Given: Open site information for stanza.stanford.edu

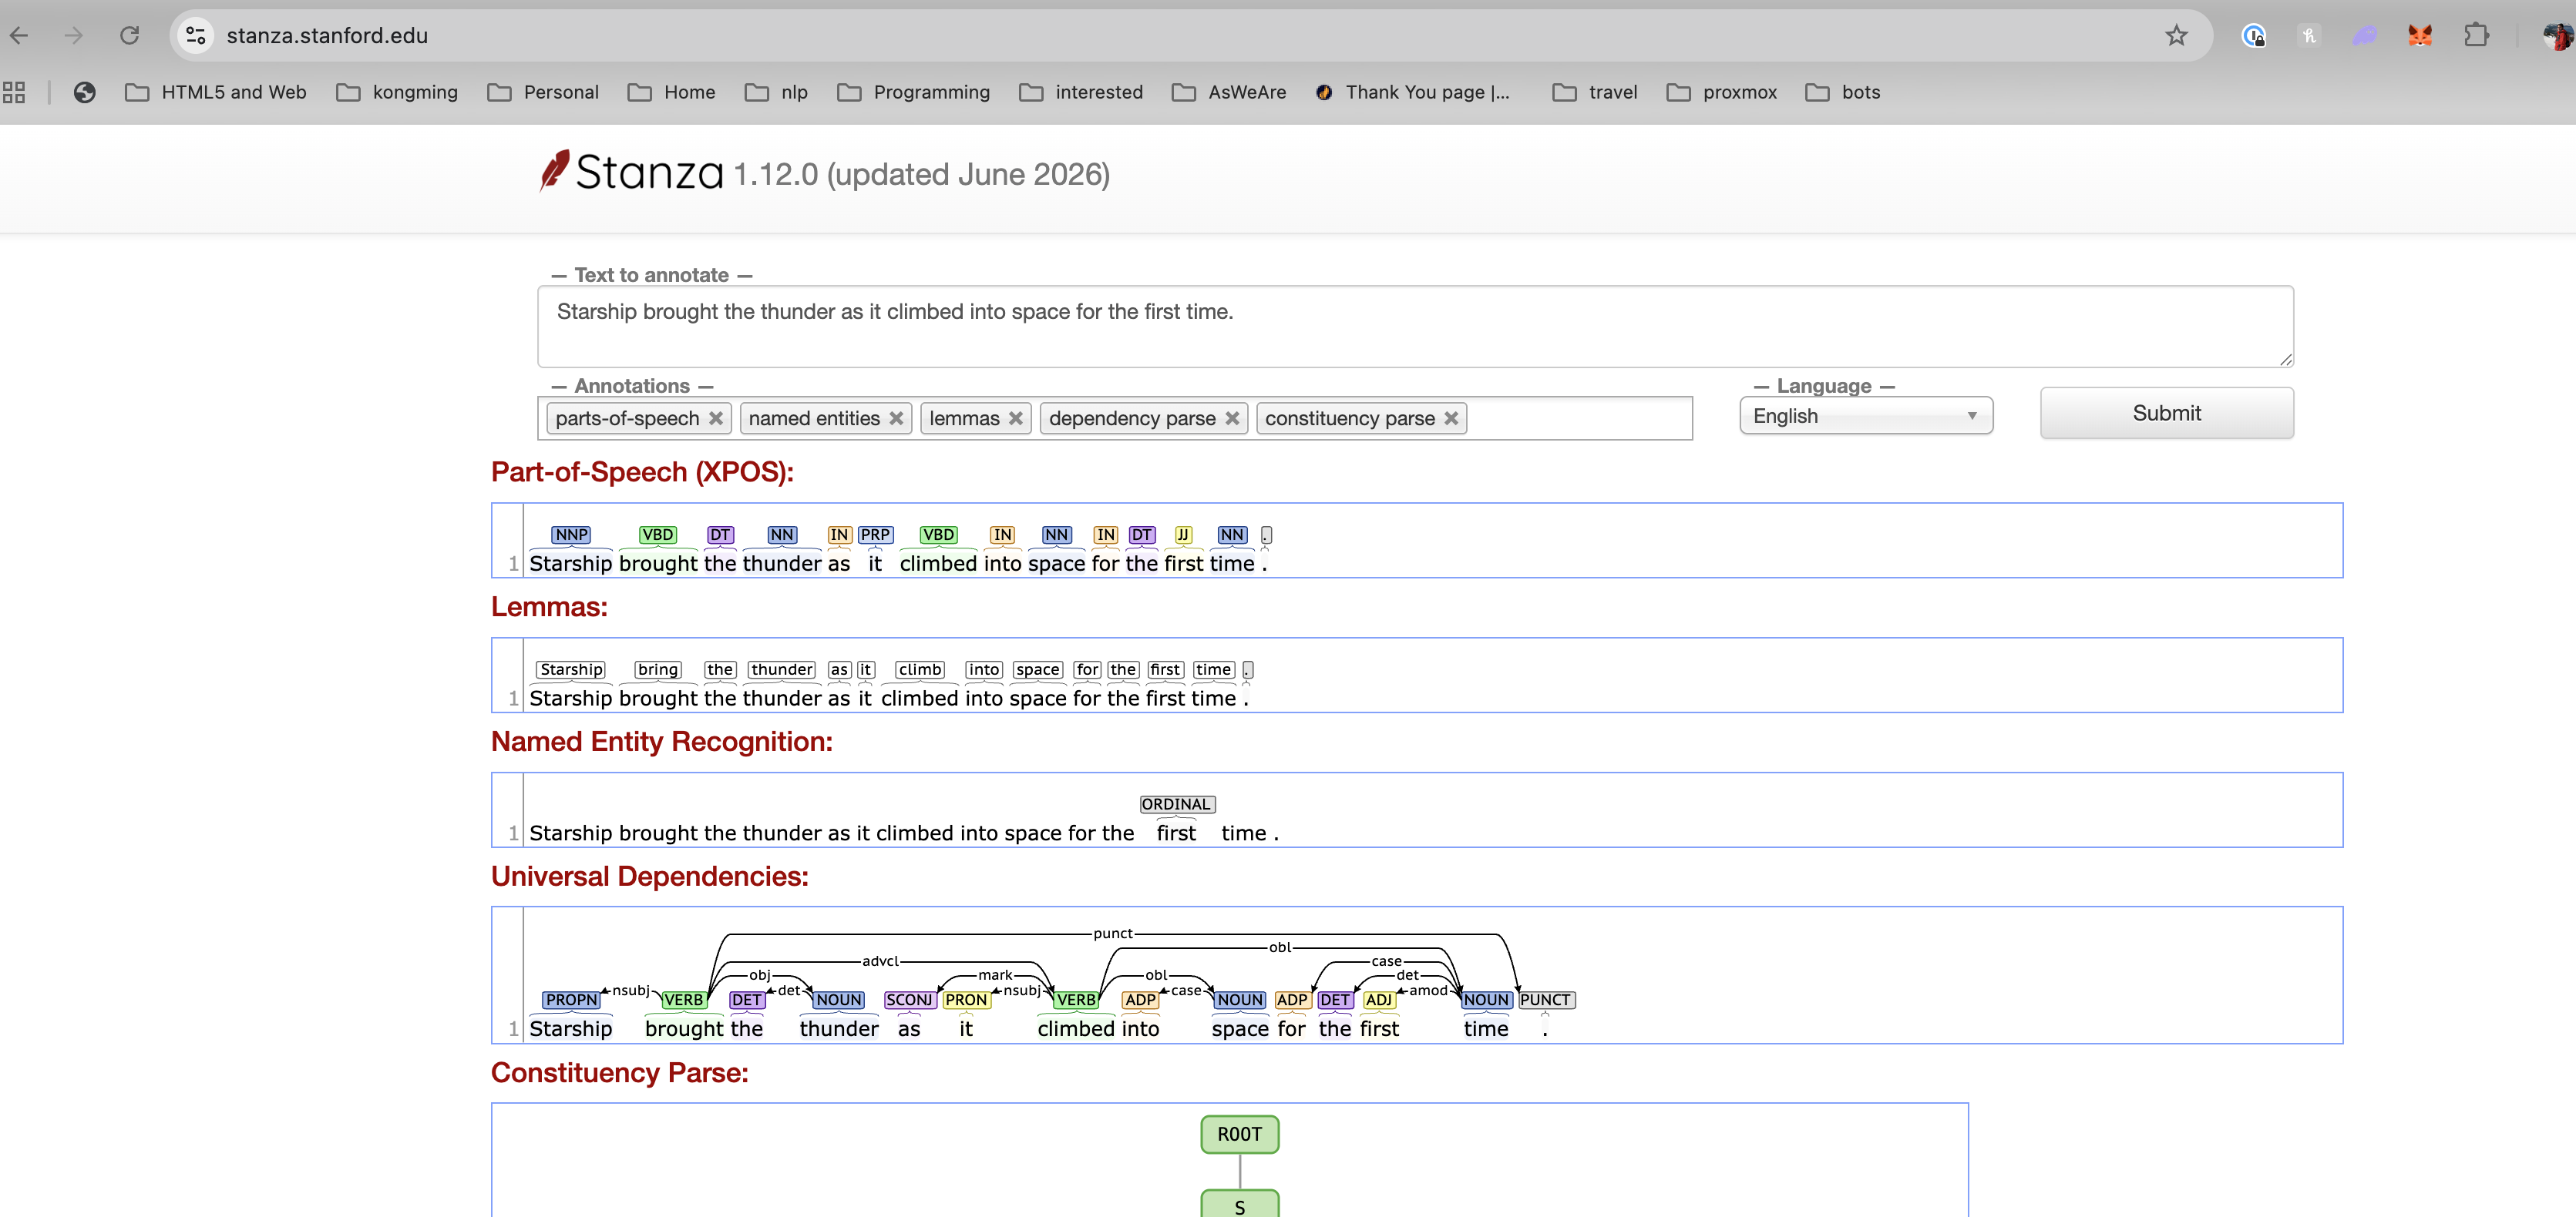Looking at the screenshot, I should tap(196, 36).
